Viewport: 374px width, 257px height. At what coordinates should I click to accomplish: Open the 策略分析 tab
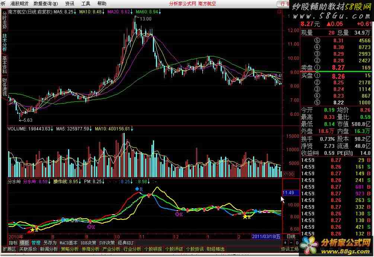pos(70,249)
